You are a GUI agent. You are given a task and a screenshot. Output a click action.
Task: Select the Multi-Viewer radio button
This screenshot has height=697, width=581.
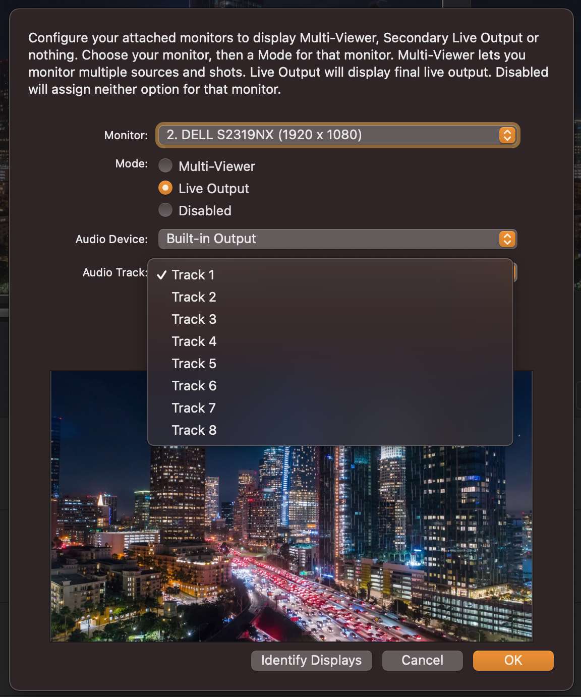(165, 166)
